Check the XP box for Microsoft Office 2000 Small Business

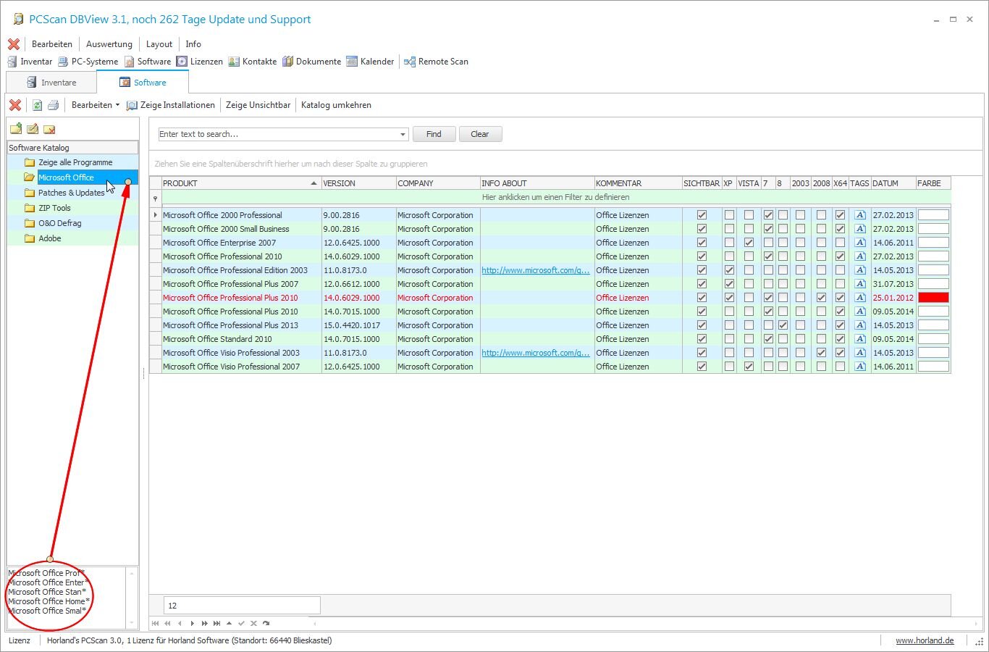[x=729, y=229]
